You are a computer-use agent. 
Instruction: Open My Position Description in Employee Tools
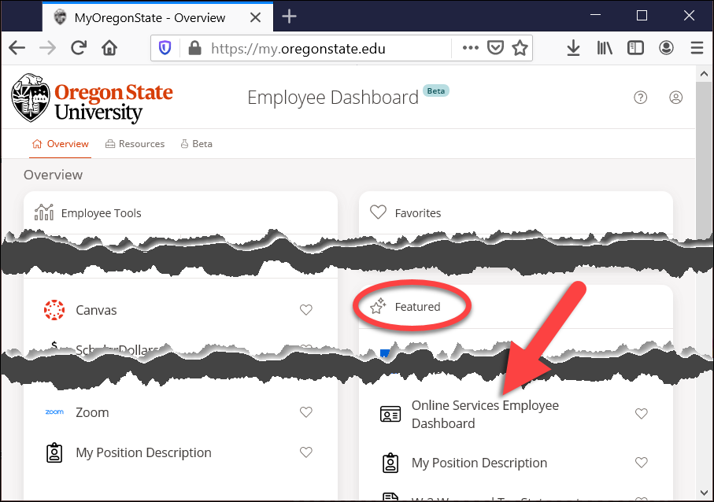point(143,453)
